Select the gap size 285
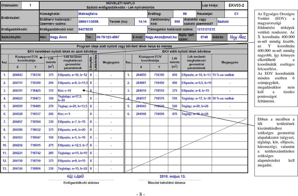This screenshot has width=298, height=196. click(51, 153)
